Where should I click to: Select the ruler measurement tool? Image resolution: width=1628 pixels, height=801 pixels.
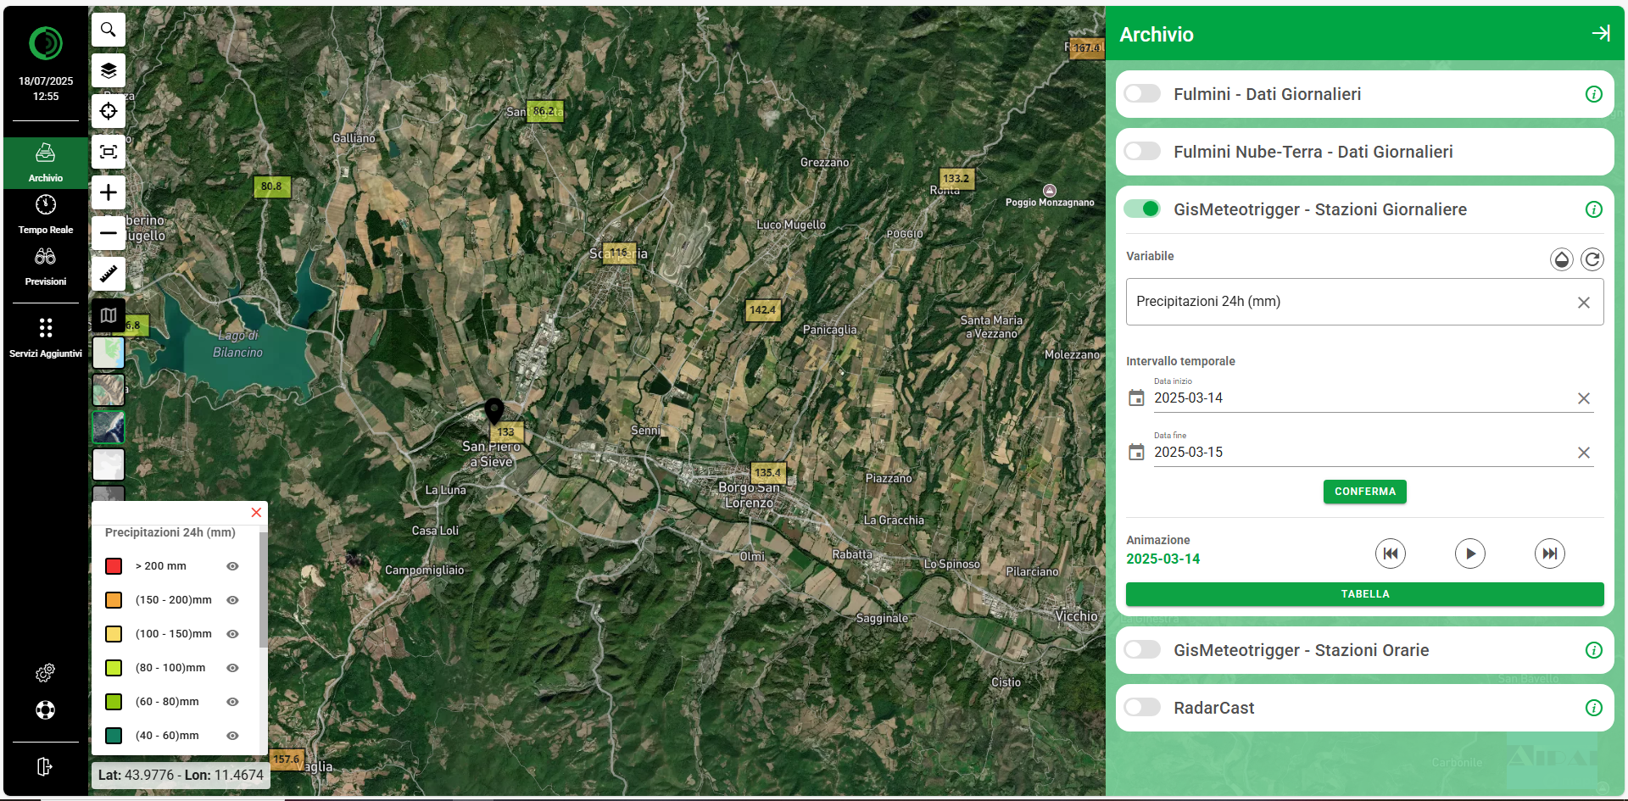click(109, 274)
